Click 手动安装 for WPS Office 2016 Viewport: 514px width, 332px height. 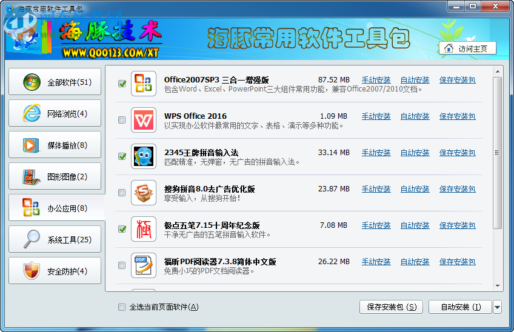376,116
